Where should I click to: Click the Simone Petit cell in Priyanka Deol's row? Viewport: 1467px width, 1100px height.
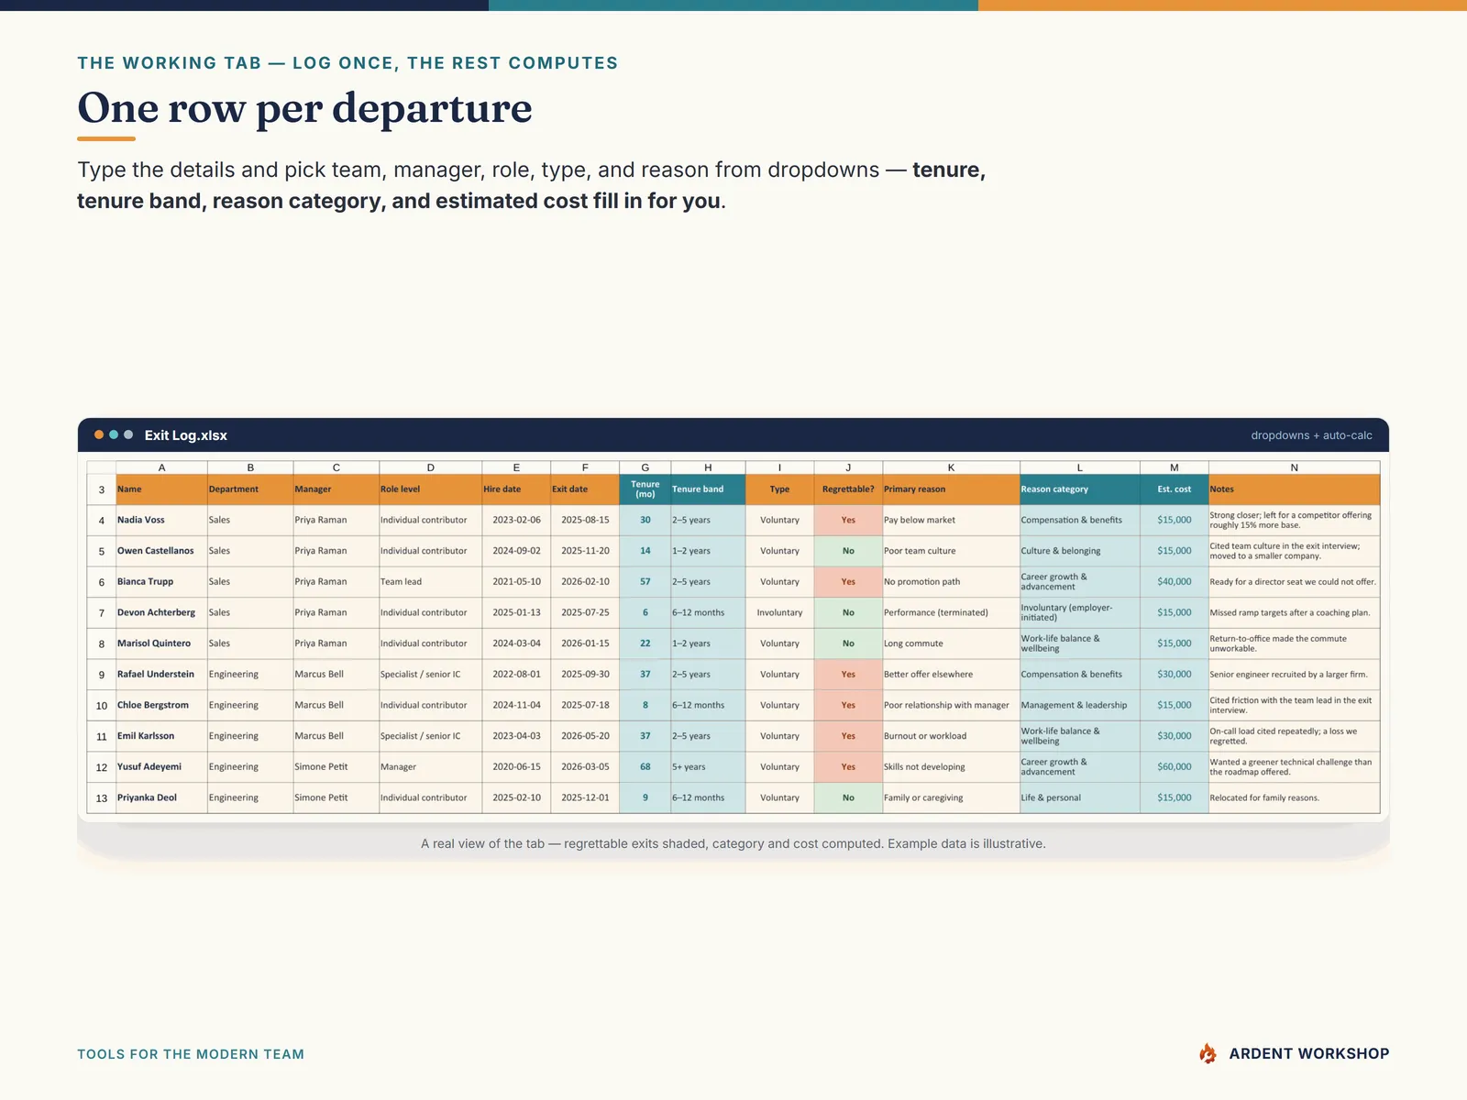tap(336, 797)
